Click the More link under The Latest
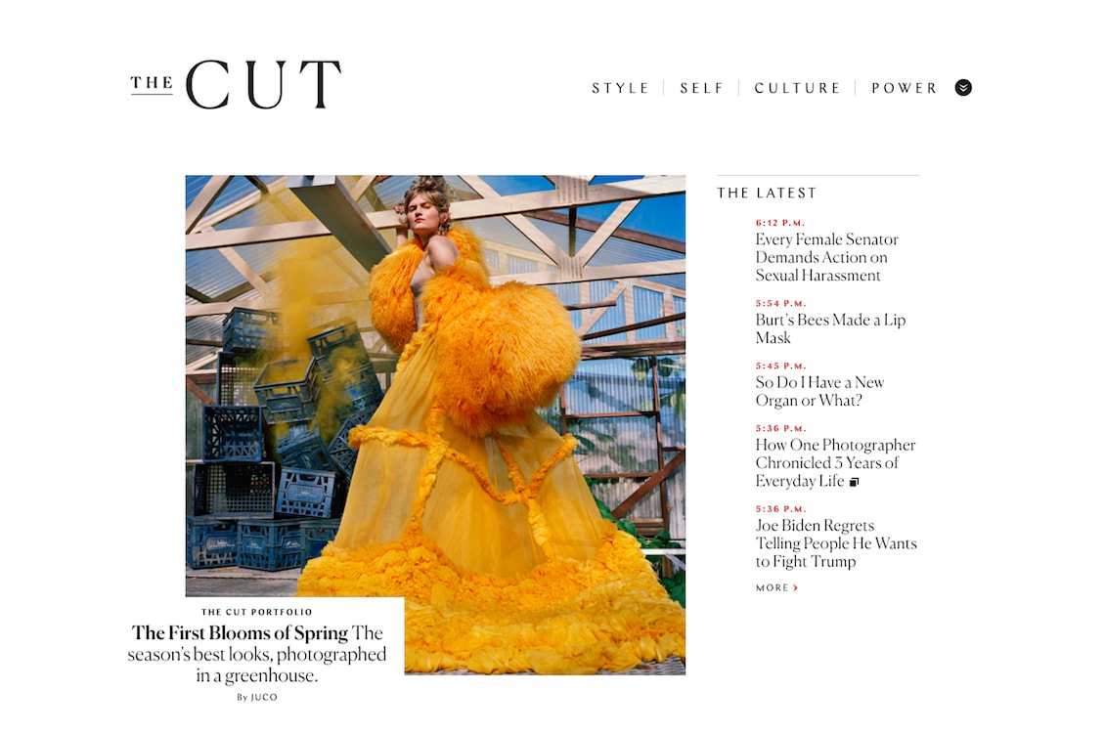The width and height of the screenshot is (1105, 734). tap(776, 588)
